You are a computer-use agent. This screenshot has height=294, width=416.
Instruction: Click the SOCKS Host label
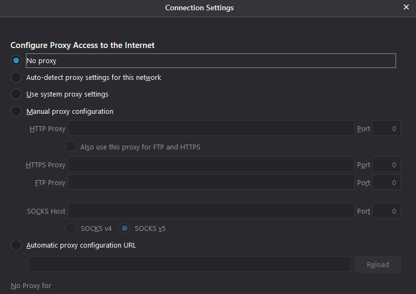coord(46,211)
